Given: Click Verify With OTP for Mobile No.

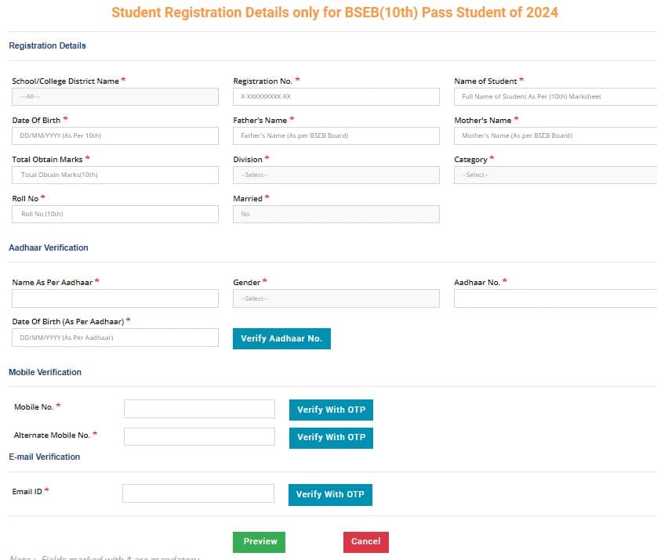Looking at the screenshot, I should click(x=331, y=410).
